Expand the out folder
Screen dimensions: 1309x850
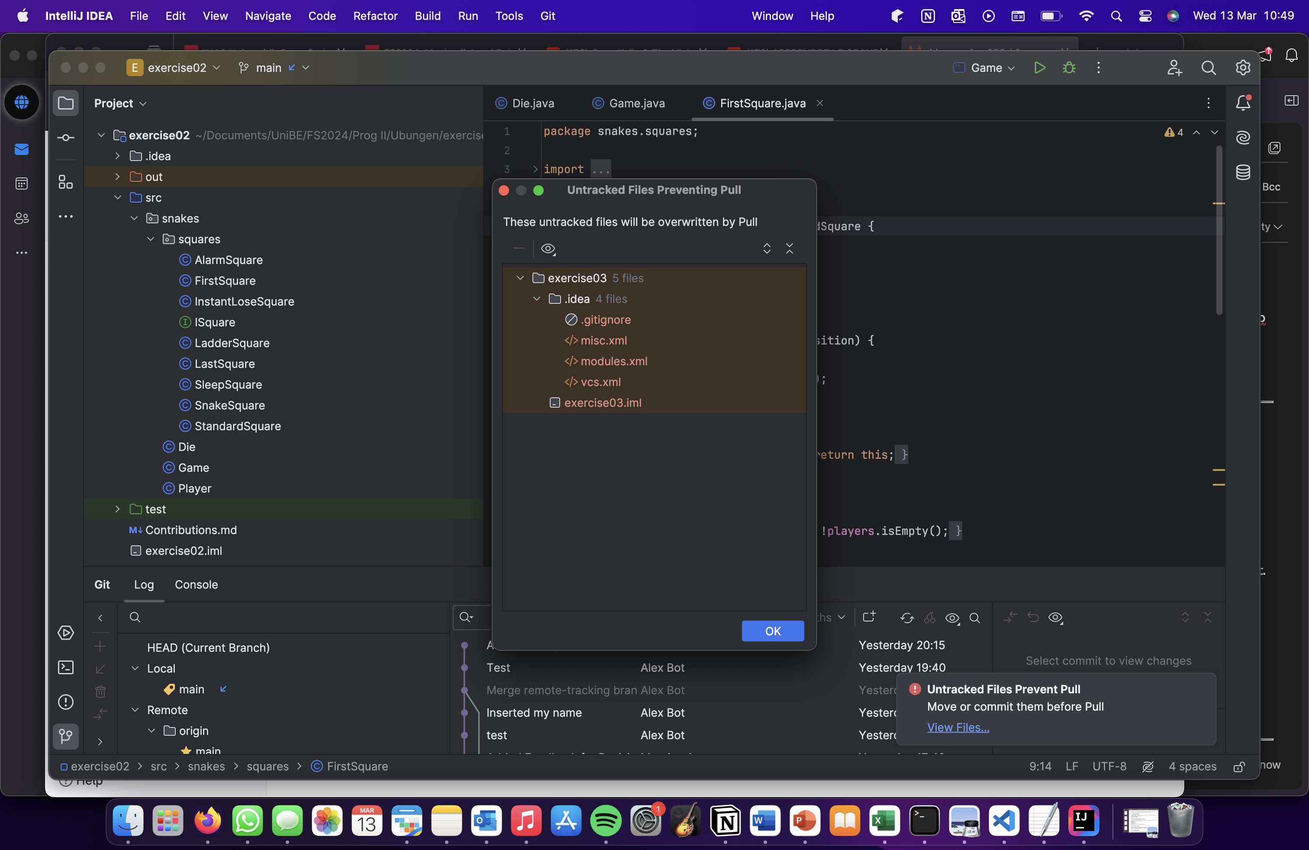pyautogui.click(x=117, y=177)
